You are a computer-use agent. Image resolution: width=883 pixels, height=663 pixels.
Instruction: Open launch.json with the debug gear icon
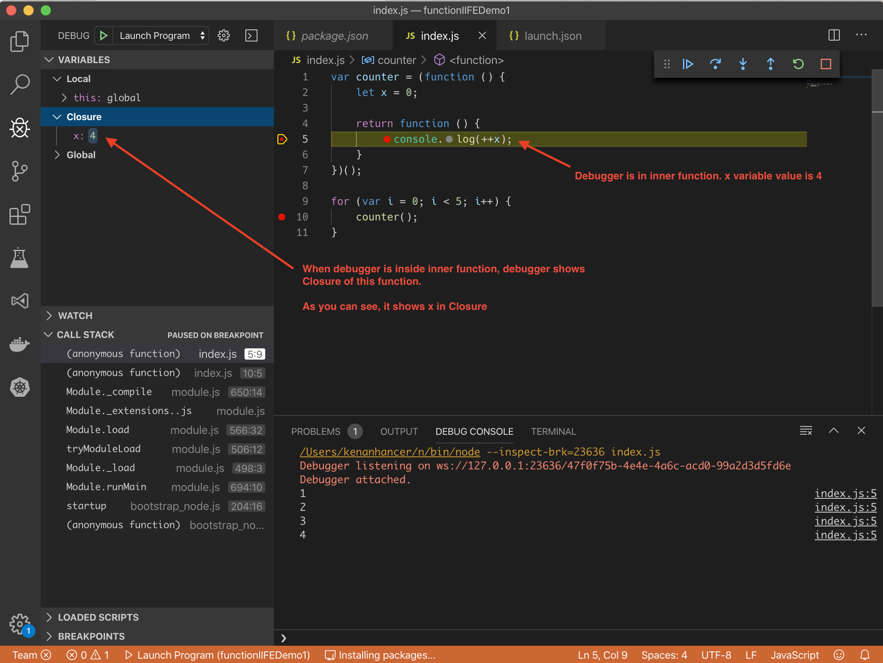click(x=224, y=35)
